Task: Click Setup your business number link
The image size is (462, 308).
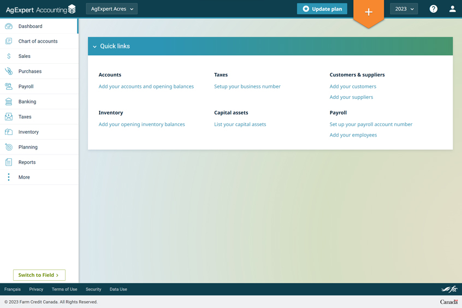Action: click(247, 86)
